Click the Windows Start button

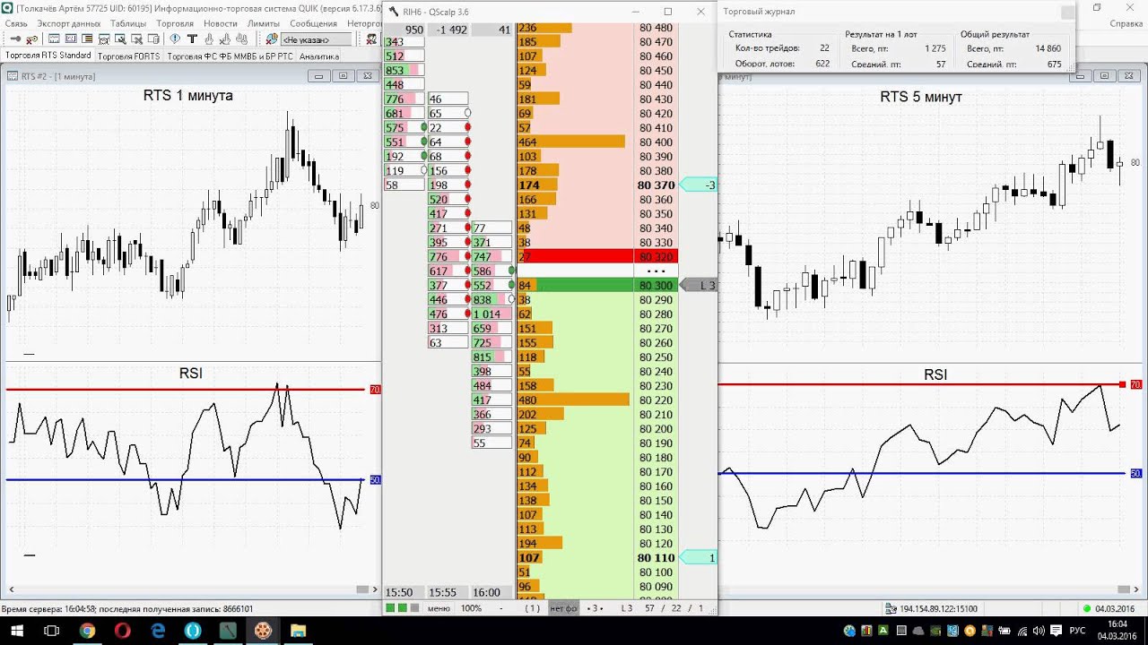click(x=15, y=631)
